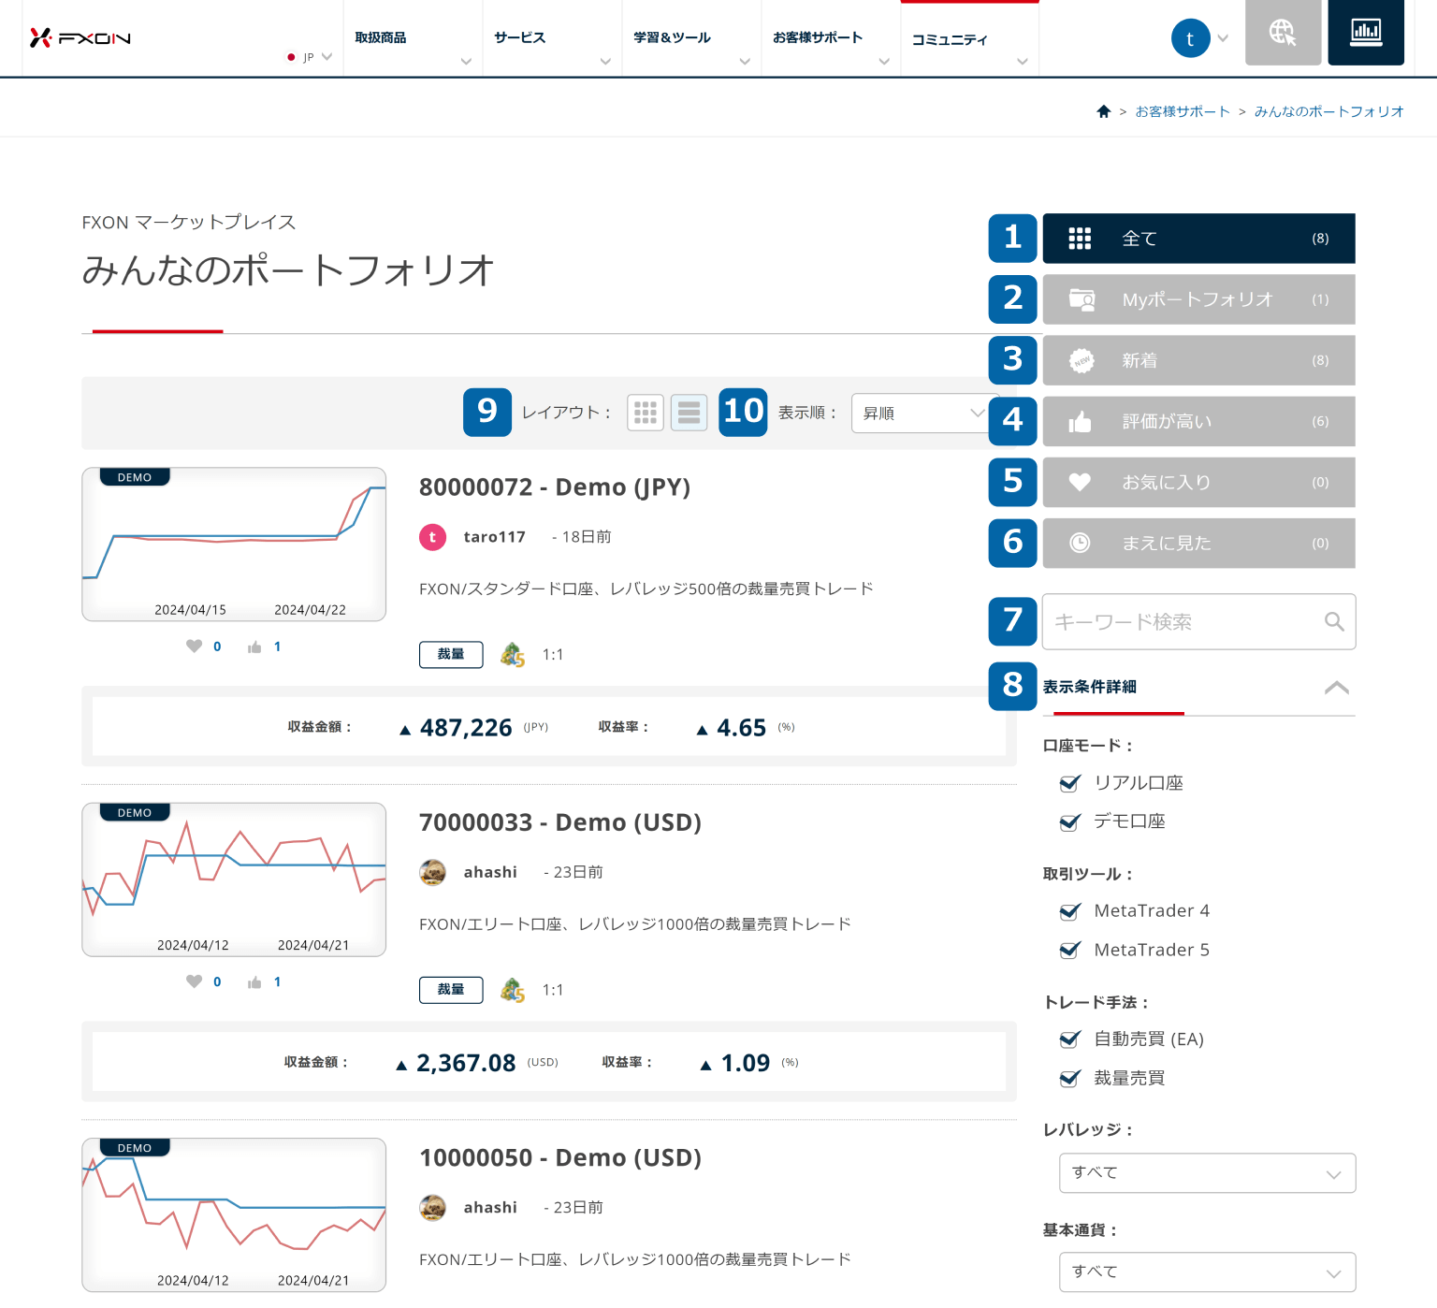Open コミュニティ menu
Image resolution: width=1437 pixels, height=1308 pixels.
click(970, 38)
